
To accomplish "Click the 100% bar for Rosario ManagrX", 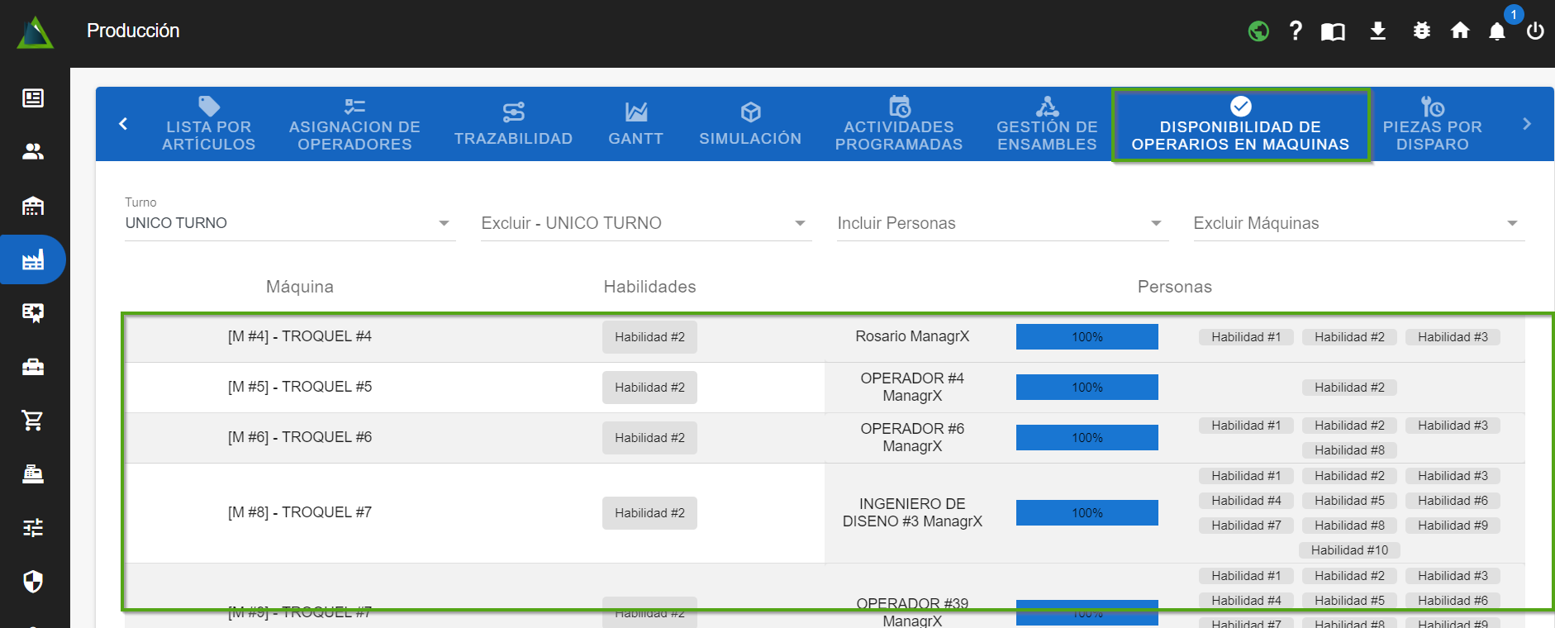I will pyautogui.click(x=1087, y=337).
